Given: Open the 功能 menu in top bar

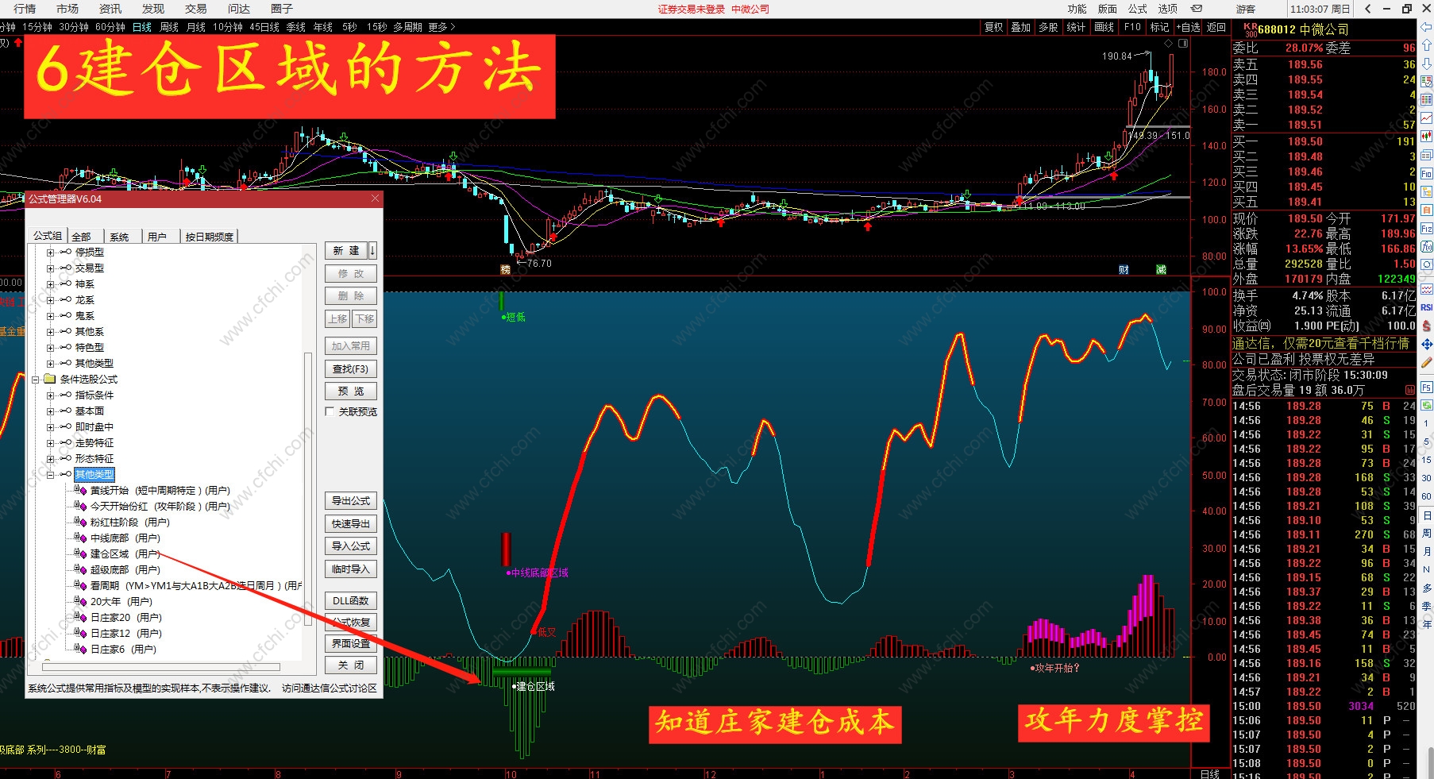Looking at the screenshot, I should [1077, 9].
